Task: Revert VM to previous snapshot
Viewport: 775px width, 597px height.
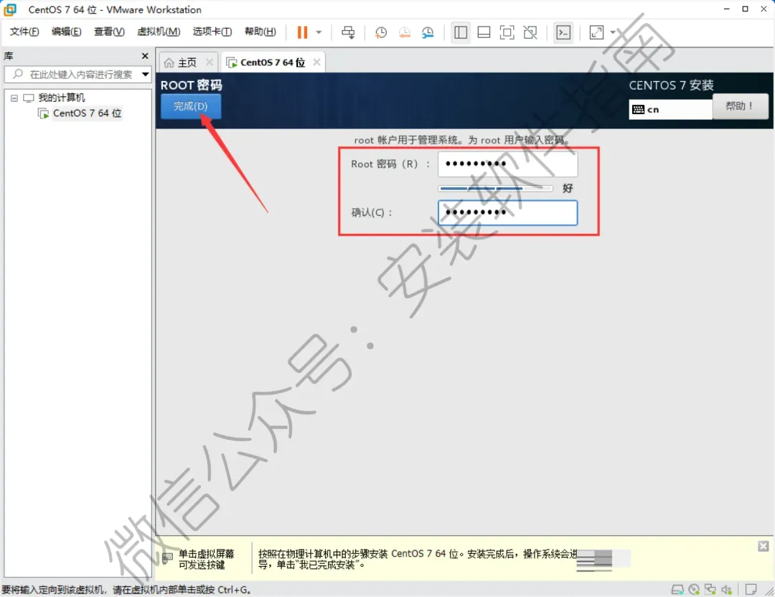Action: (x=404, y=32)
